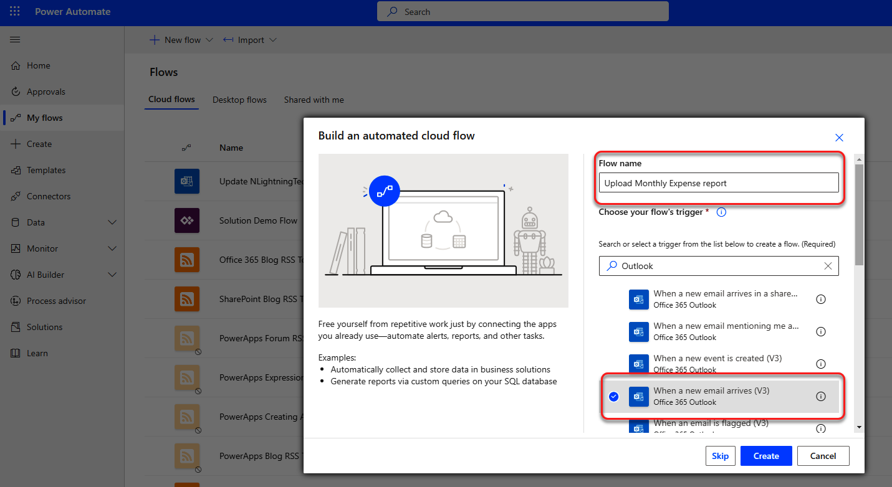The image size is (892, 487).
Task: Click the Outlook trigger search field
Action: [719, 266]
